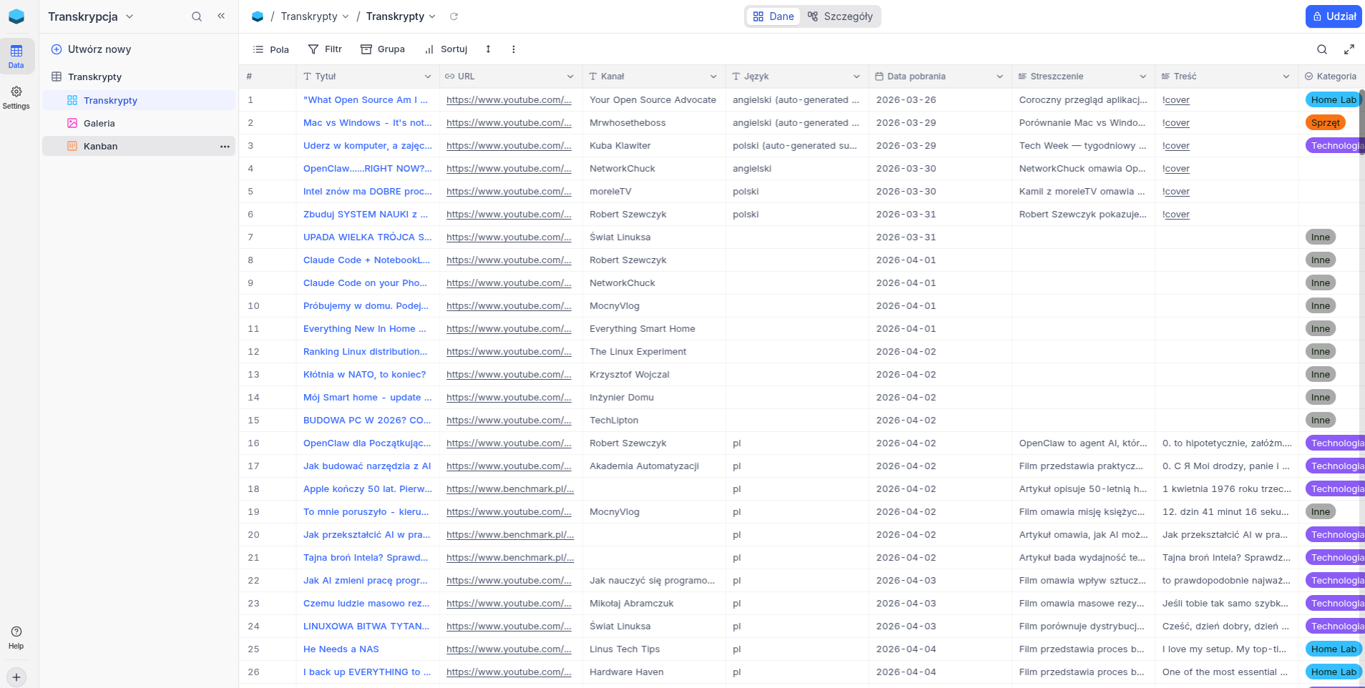This screenshot has width=1365, height=688.
Task: Click the Home Lab tag in row 1
Action: [1333, 100]
